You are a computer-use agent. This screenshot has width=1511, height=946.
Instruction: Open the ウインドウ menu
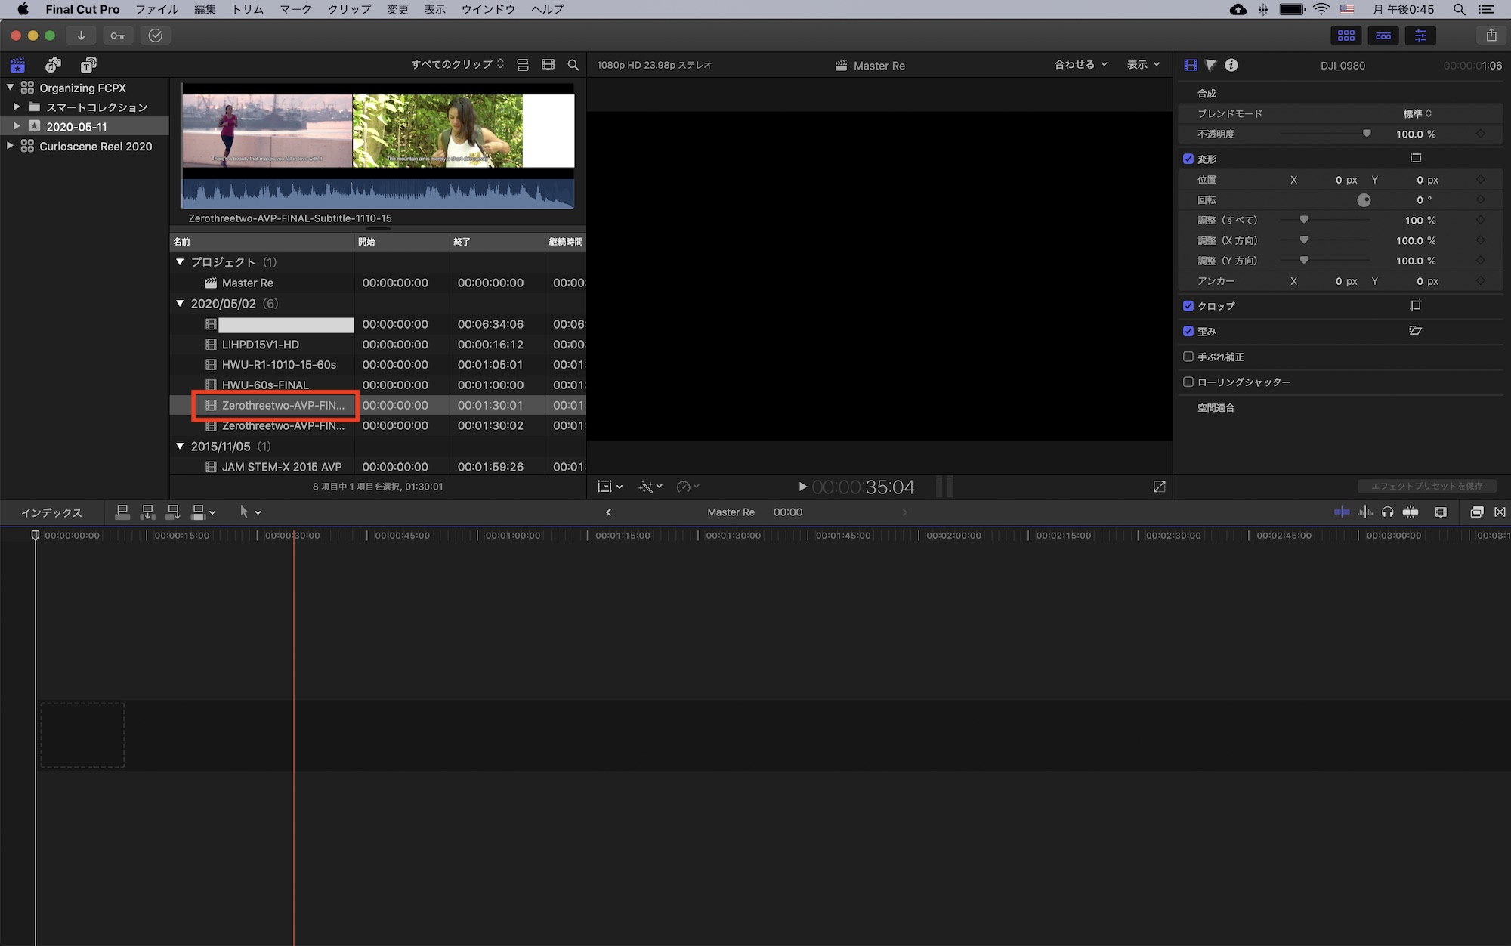[488, 9]
